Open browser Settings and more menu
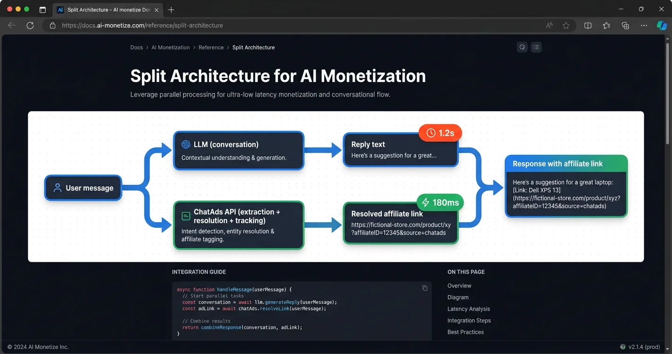This screenshot has height=354, width=672. tap(644, 25)
